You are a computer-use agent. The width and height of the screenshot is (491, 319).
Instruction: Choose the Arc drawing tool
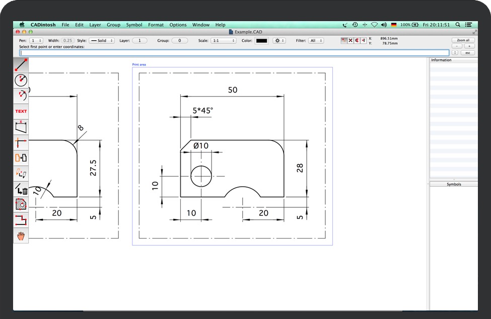[x=21, y=96]
